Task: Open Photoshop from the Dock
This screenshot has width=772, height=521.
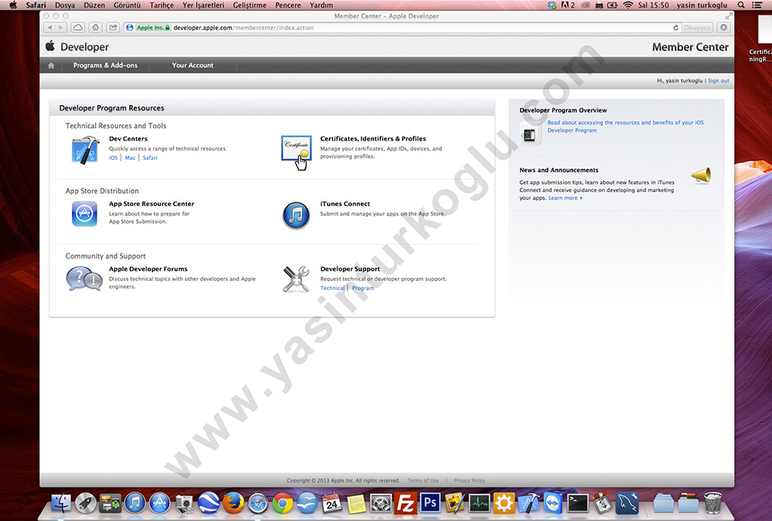Action: tap(430, 503)
